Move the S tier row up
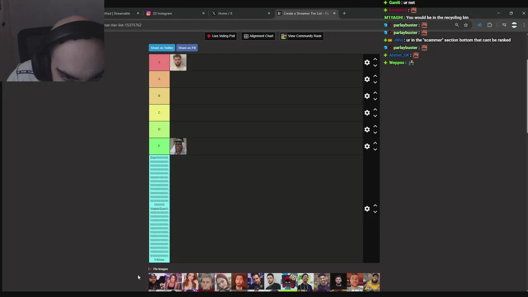Screen dimensions: 528x297 click(x=375, y=59)
